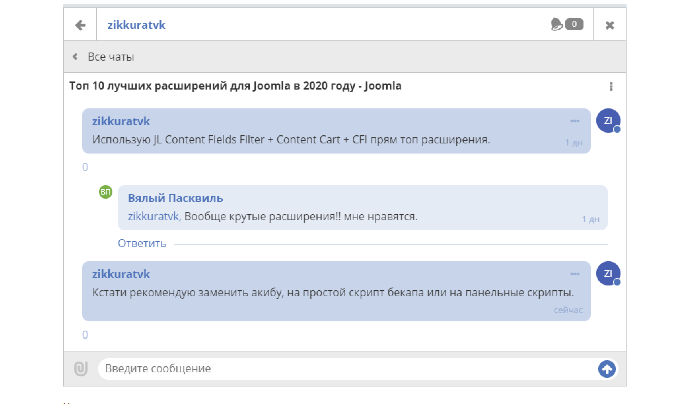Image resolution: width=673 pixels, height=404 pixels.
Task: Open options dots on JL Content Fields message
Action: [575, 121]
